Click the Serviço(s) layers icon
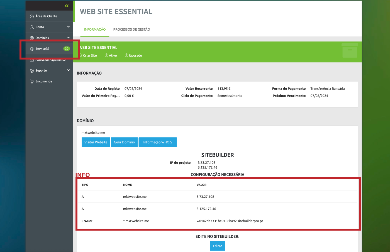Image resolution: width=390 pixels, height=252 pixels. (x=32, y=49)
